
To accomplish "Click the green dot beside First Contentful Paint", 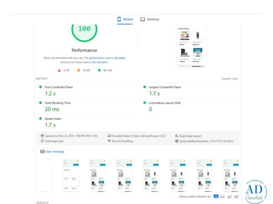I will [x=40, y=87].
